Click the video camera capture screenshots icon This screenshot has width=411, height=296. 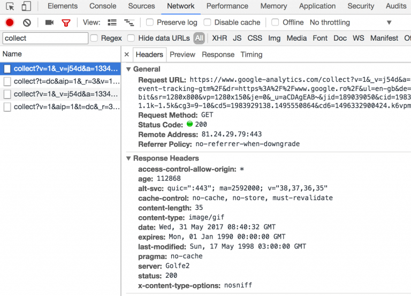(49, 22)
